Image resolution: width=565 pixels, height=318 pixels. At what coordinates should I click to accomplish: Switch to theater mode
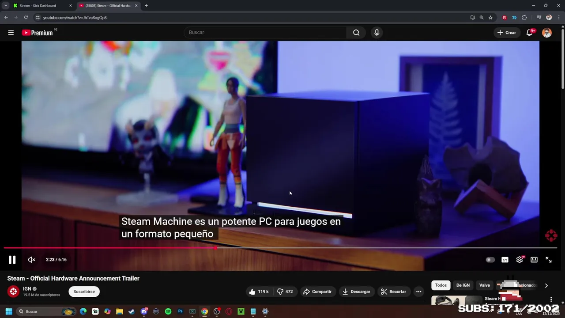coord(534,260)
